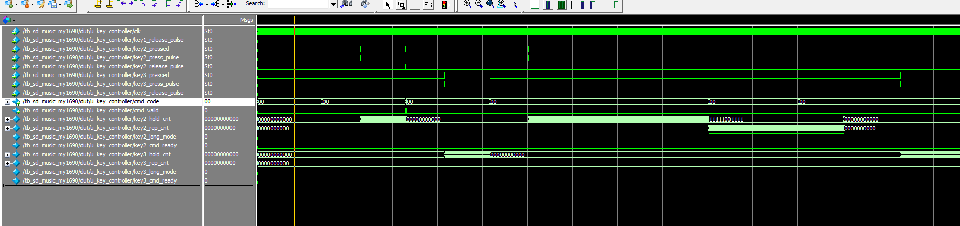Expand the cmd_code signal bus
Image resolution: width=960 pixels, height=226 pixels.
point(7,102)
